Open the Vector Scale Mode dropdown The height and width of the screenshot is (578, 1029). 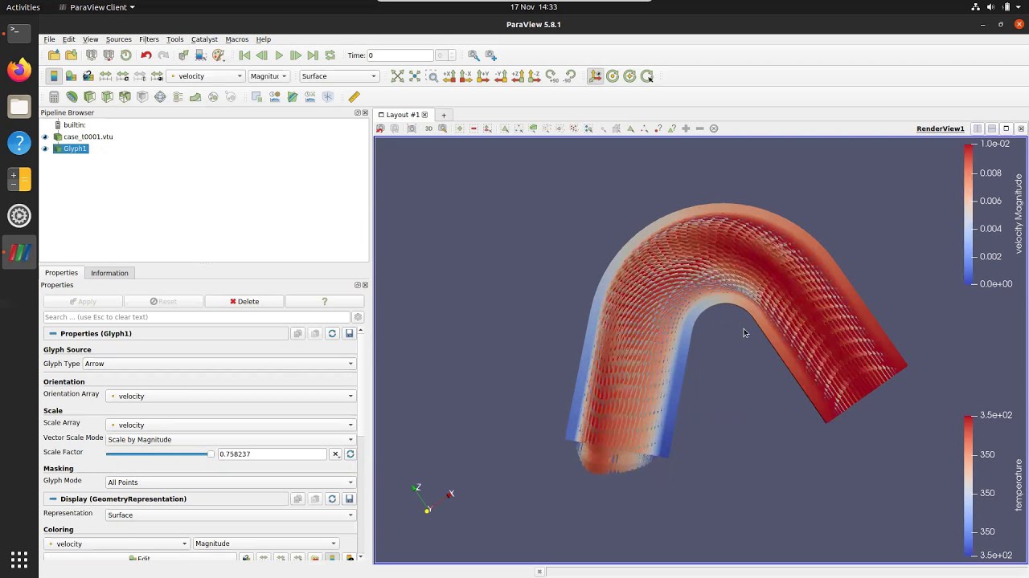click(x=230, y=440)
